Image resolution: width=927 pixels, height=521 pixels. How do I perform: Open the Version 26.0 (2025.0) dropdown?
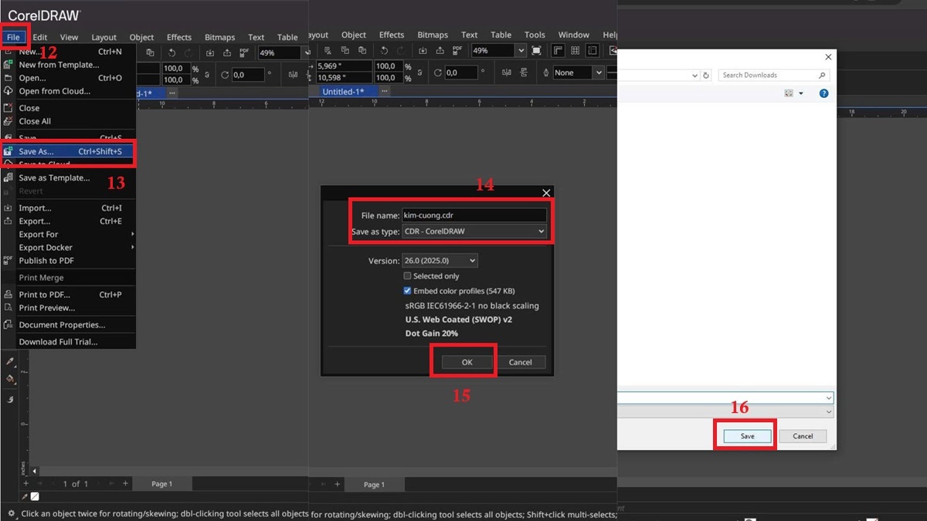click(x=440, y=261)
